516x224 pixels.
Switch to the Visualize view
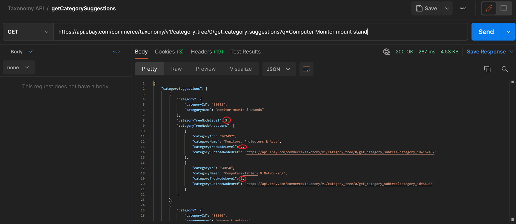click(241, 69)
